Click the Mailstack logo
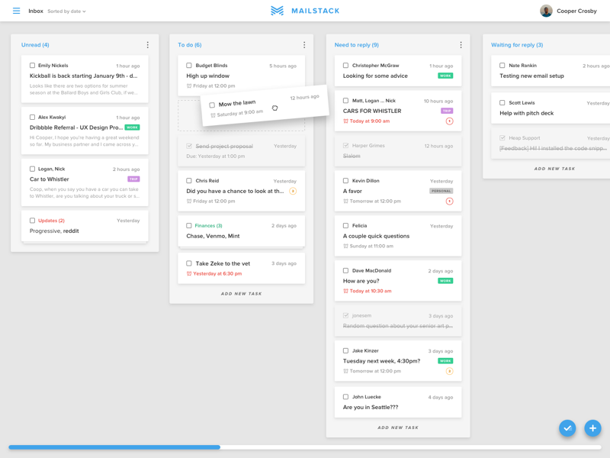The height and width of the screenshot is (458, 610). tap(305, 11)
